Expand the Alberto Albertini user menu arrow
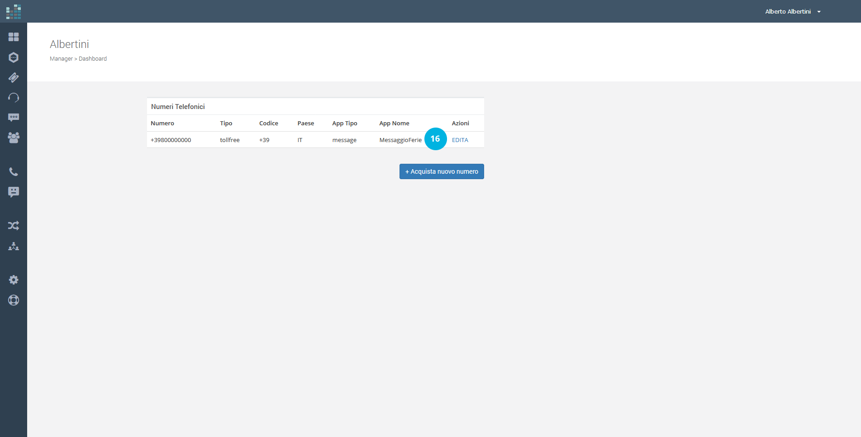Screen dimensions: 861x437 tap(819, 12)
